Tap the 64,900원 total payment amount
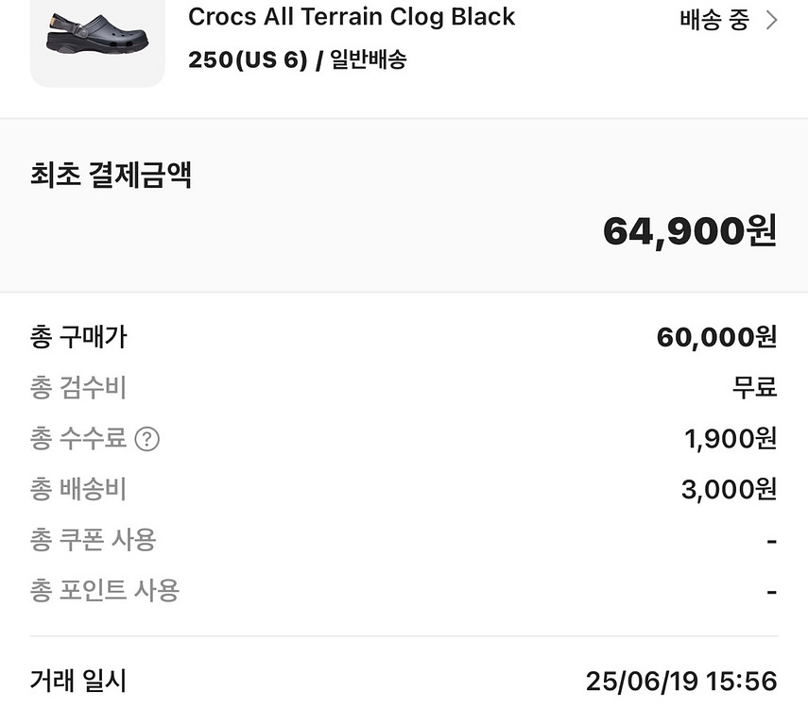This screenshot has height=708, width=808. coord(690,230)
